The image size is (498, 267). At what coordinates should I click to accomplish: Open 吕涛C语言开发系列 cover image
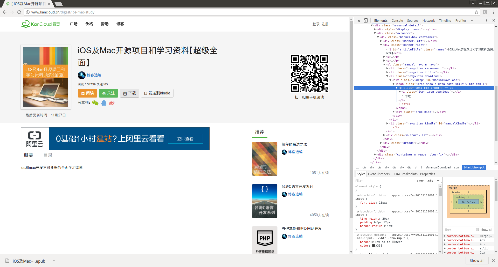point(265,201)
